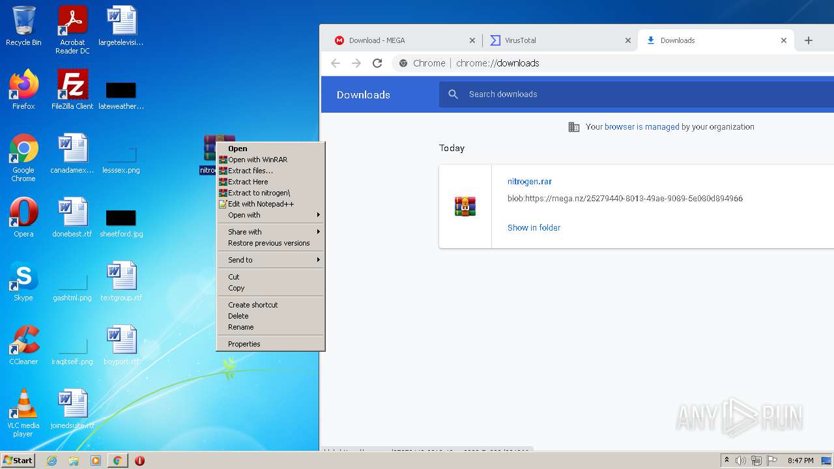The height and width of the screenshot is (469, 834).
Task: Open textgroup.rtf document icon
Action: [121, 281]
